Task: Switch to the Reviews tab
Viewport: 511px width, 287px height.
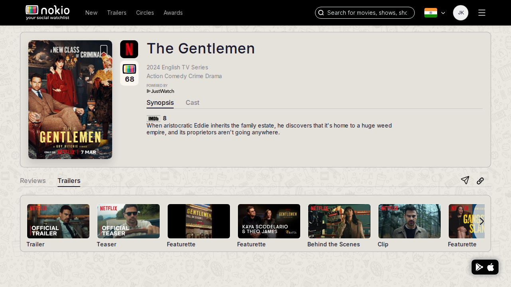Action: pyautogui.click(x=33, y=181)
